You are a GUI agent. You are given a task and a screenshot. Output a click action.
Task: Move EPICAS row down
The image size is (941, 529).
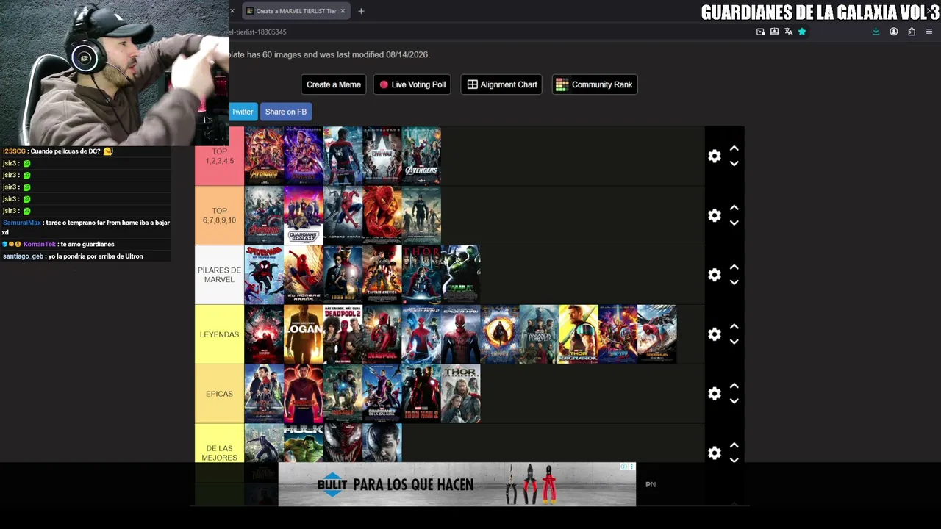734,402
